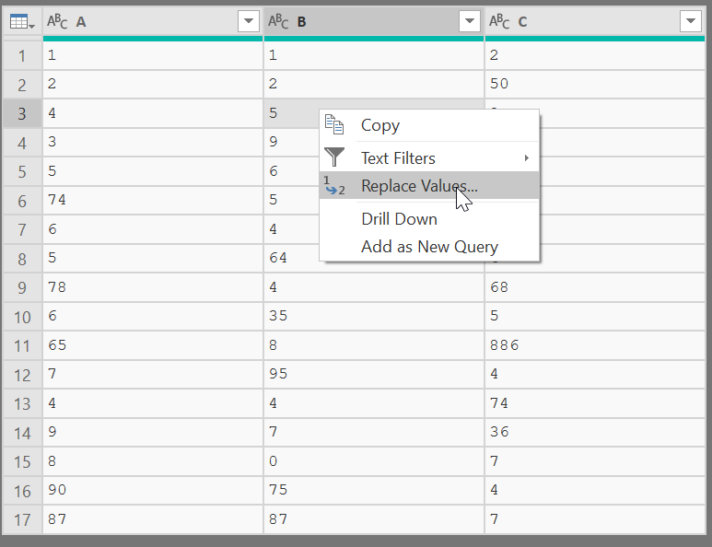The image size is (712, 547).
Task: Click cell value 90 in column A
Action: pyautogui.click(x=57, y=490)
